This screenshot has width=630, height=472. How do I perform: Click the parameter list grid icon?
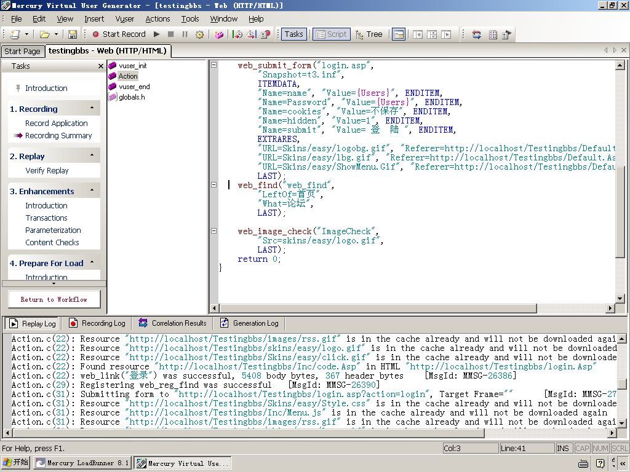tap(493, 34)
